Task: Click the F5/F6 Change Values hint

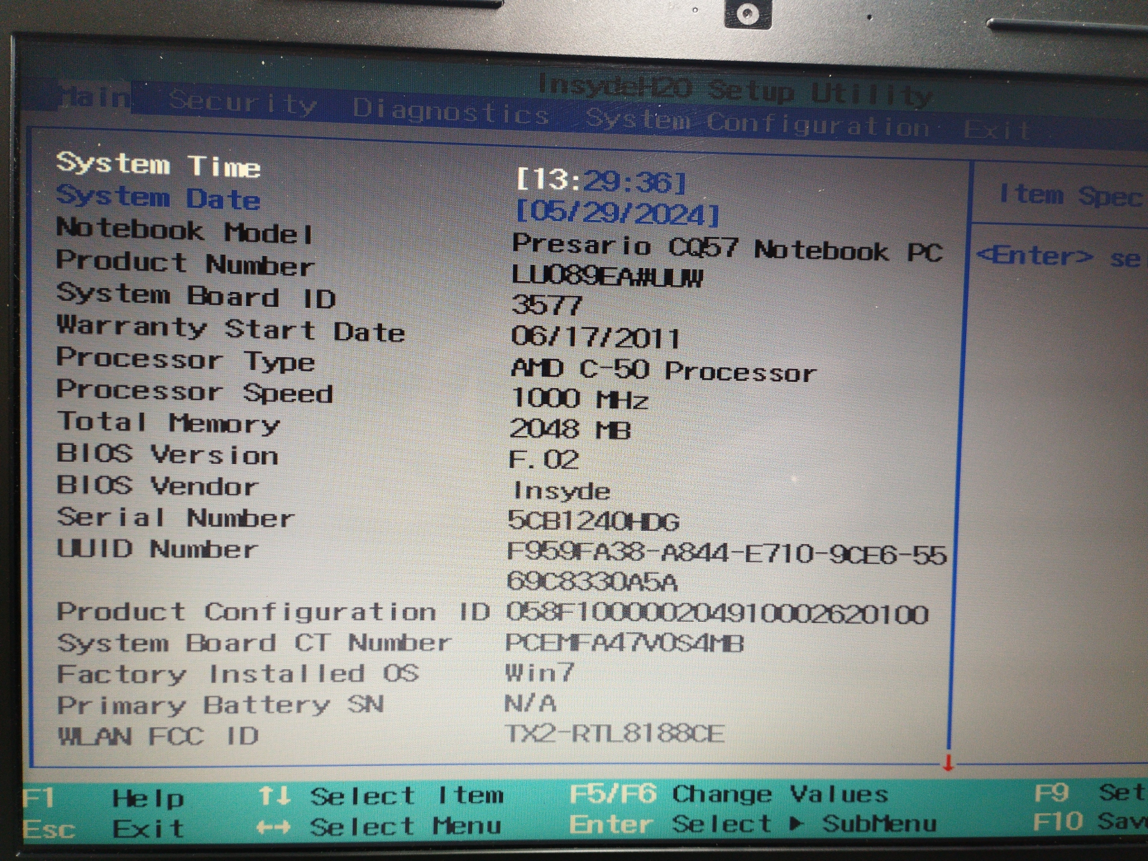Action: coord(729,794)
